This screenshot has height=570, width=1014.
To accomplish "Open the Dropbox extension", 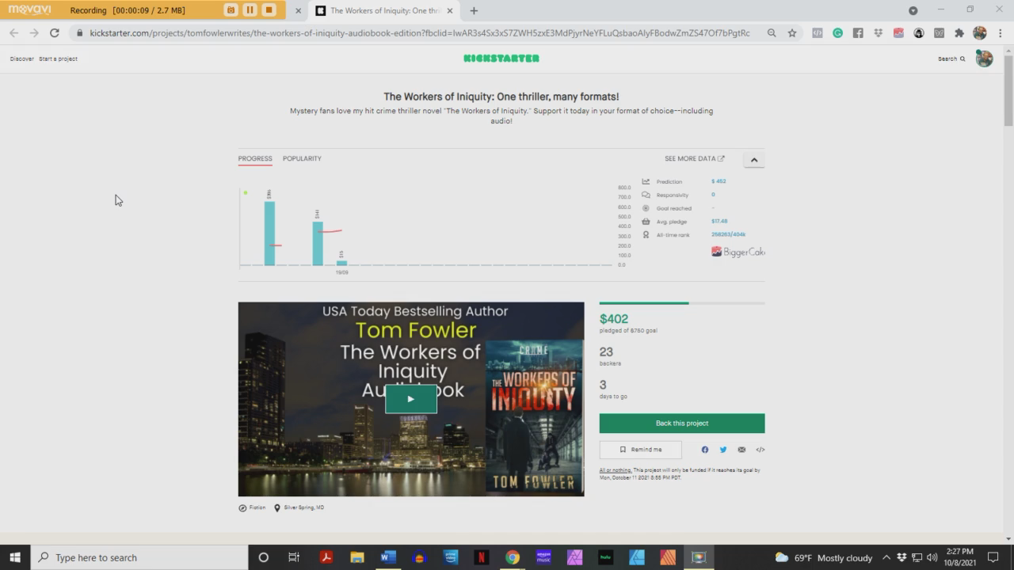I will [878, 32].
